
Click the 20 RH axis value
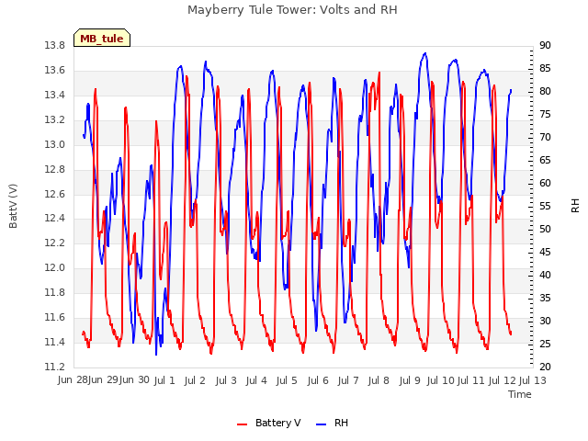[545, 367]
